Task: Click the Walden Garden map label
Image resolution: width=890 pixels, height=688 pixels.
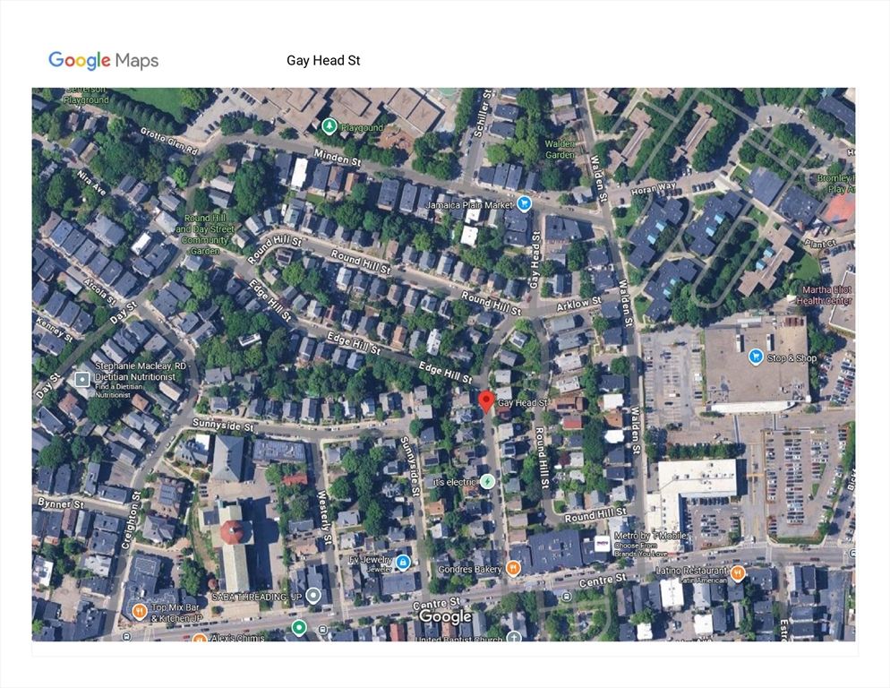Action: coord(560,149)
